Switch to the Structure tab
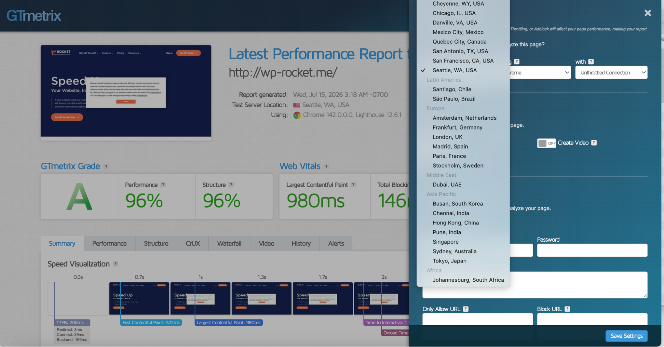 click(x=156, y=244)
